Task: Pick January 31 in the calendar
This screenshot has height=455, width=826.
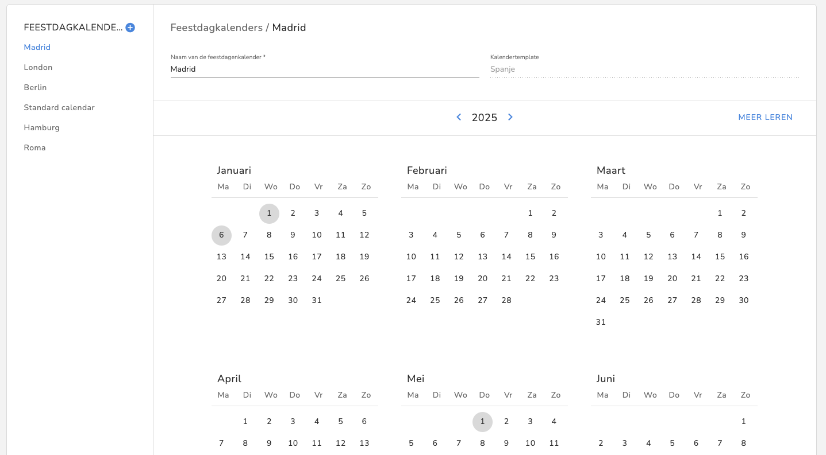Action: [317, 301]
